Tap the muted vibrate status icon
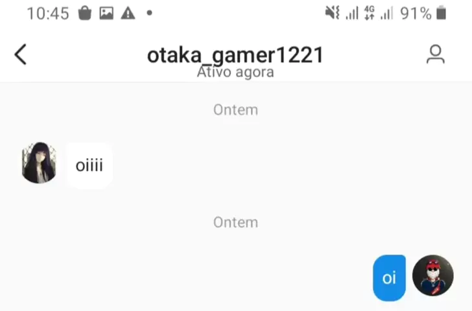 click(333, 13)
